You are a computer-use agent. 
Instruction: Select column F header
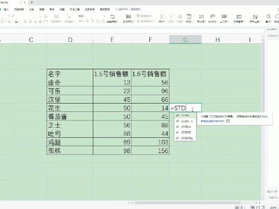tap(150, 39)
